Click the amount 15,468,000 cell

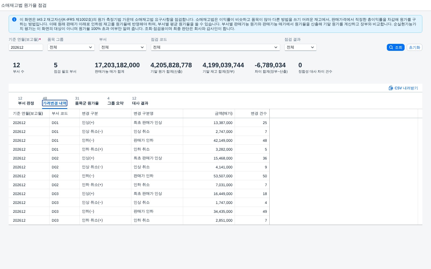coord(209,158)
